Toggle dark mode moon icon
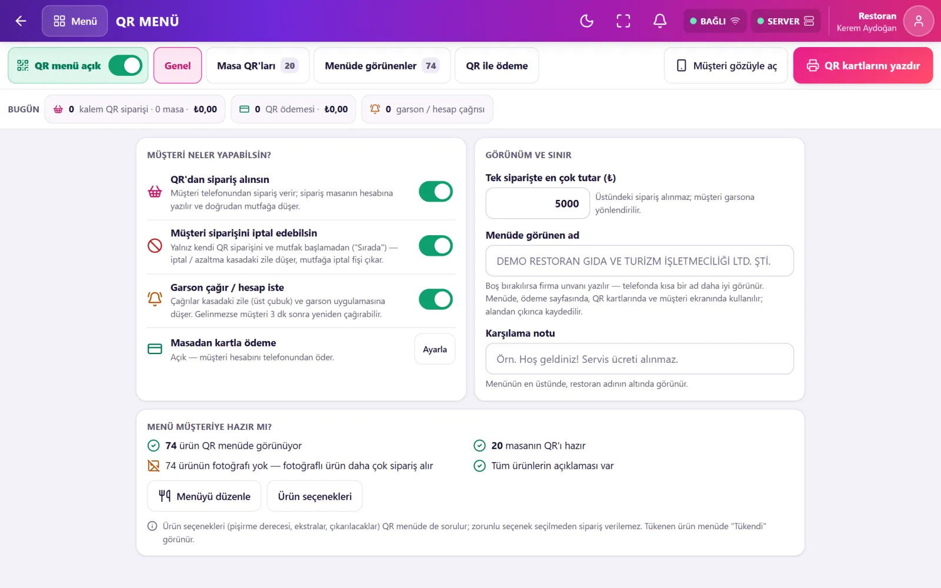This screenshot has width=941, height=588. tap(587, 21)
